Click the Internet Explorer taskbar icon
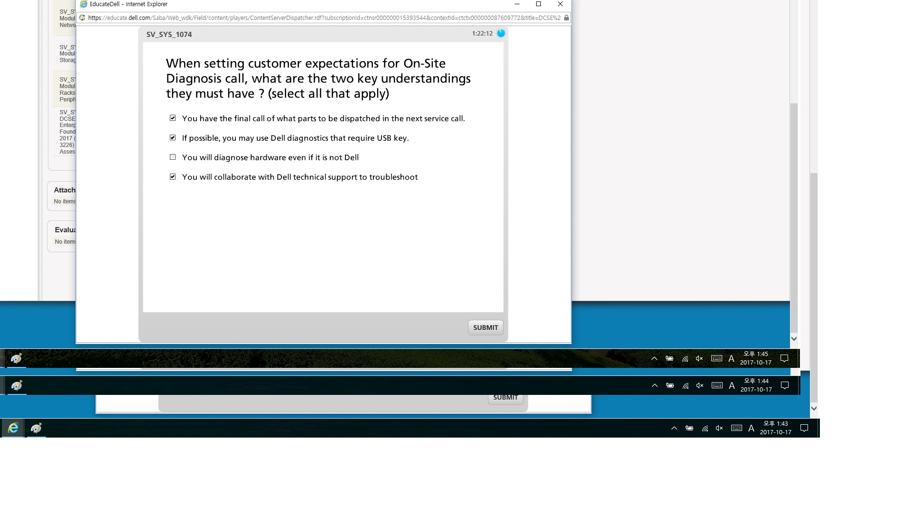Screen dimensions: 911x512 13,428
